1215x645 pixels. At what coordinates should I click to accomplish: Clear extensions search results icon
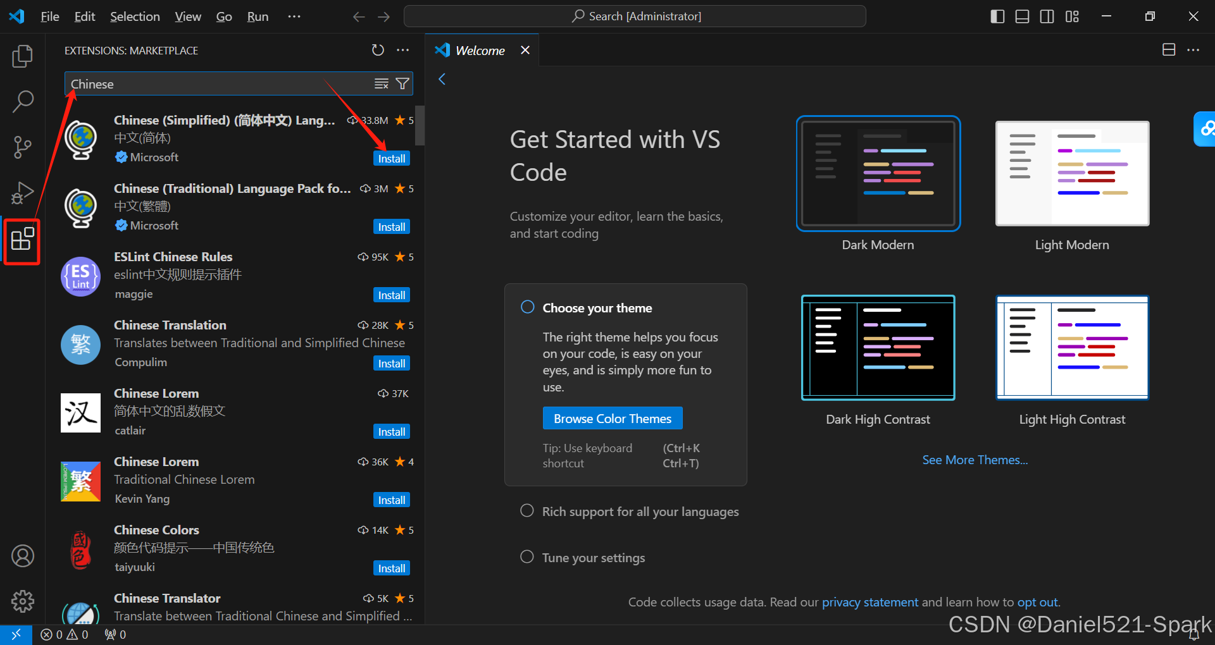382,83
